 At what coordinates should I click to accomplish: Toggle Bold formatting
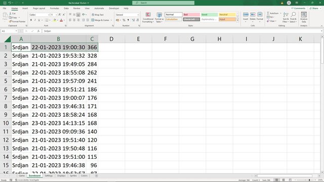(31, 20)
